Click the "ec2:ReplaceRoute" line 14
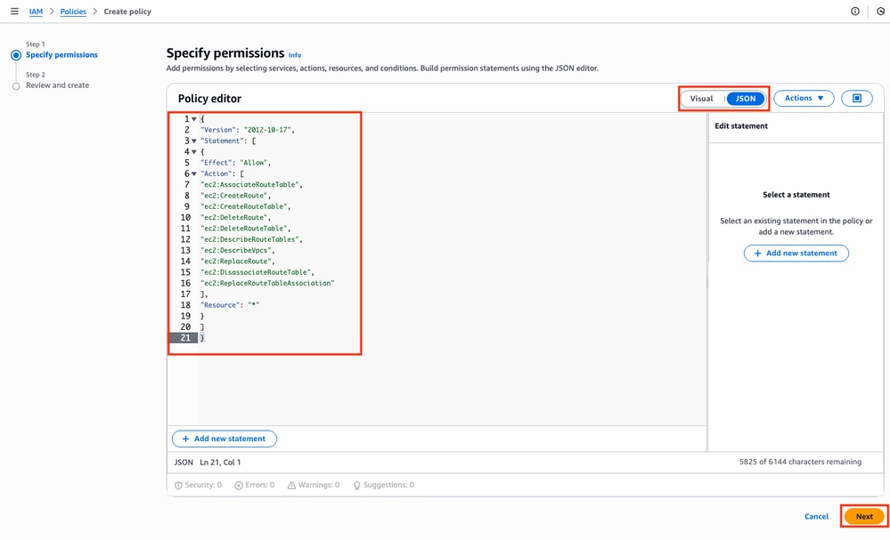The image size is (890, 540). pyautogui.click(x=237, y=262)
